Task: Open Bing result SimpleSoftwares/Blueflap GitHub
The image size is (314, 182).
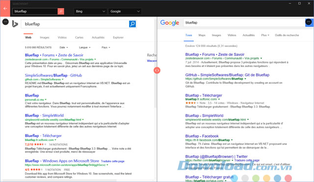Action: (x=53, y=75)
